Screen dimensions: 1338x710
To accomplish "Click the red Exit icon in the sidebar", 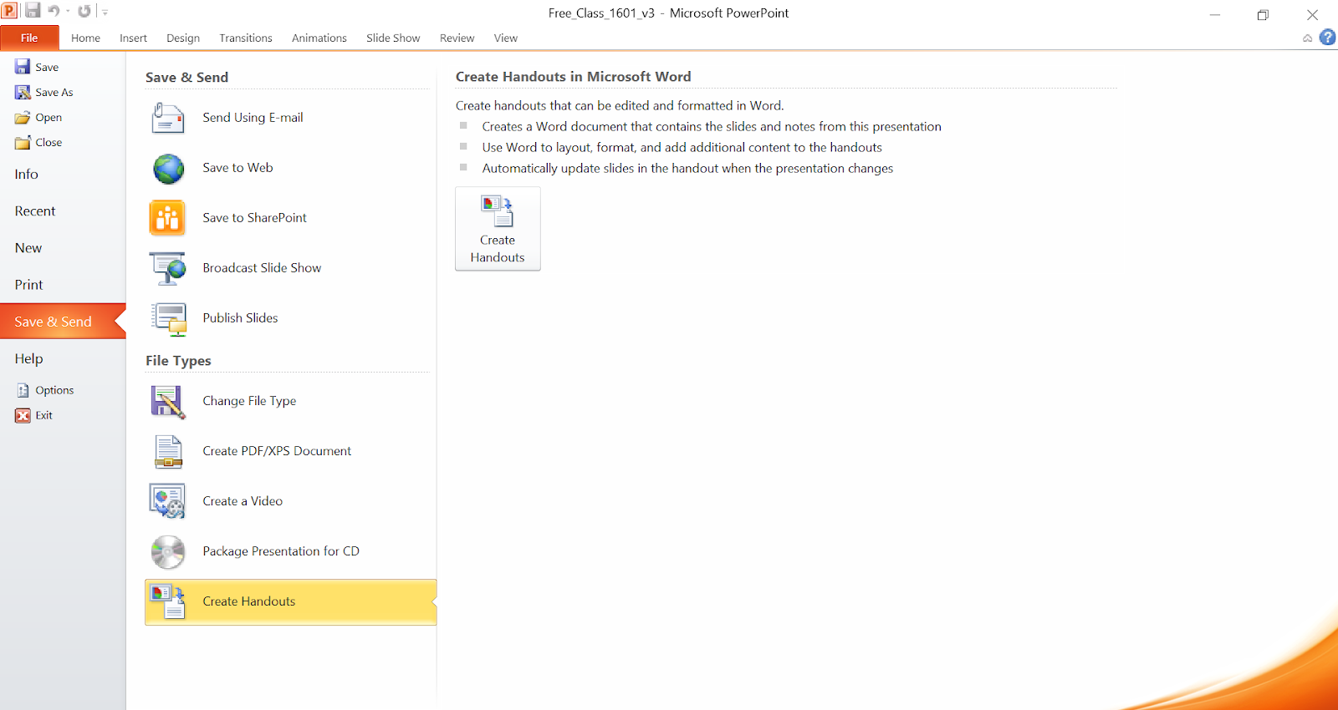I will point(23,415).
